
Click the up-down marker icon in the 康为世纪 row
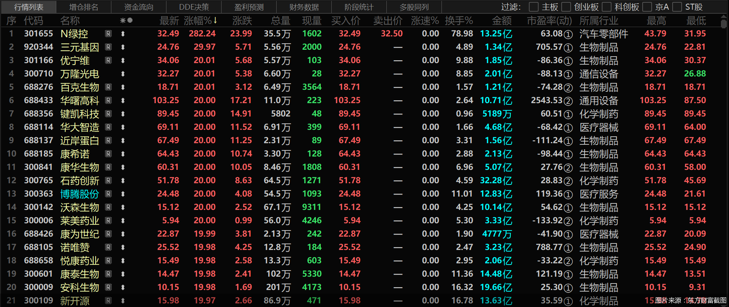(123, 234)
